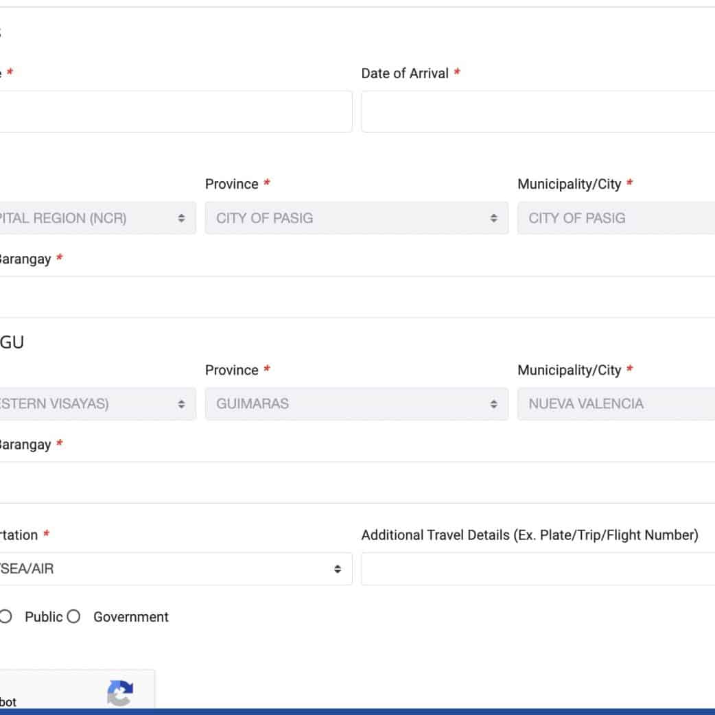Screen dimensions: 715x715
Task: Open the CAPITAL REGION (NCR) region dropdown
Action: click(x=96, y=218)
